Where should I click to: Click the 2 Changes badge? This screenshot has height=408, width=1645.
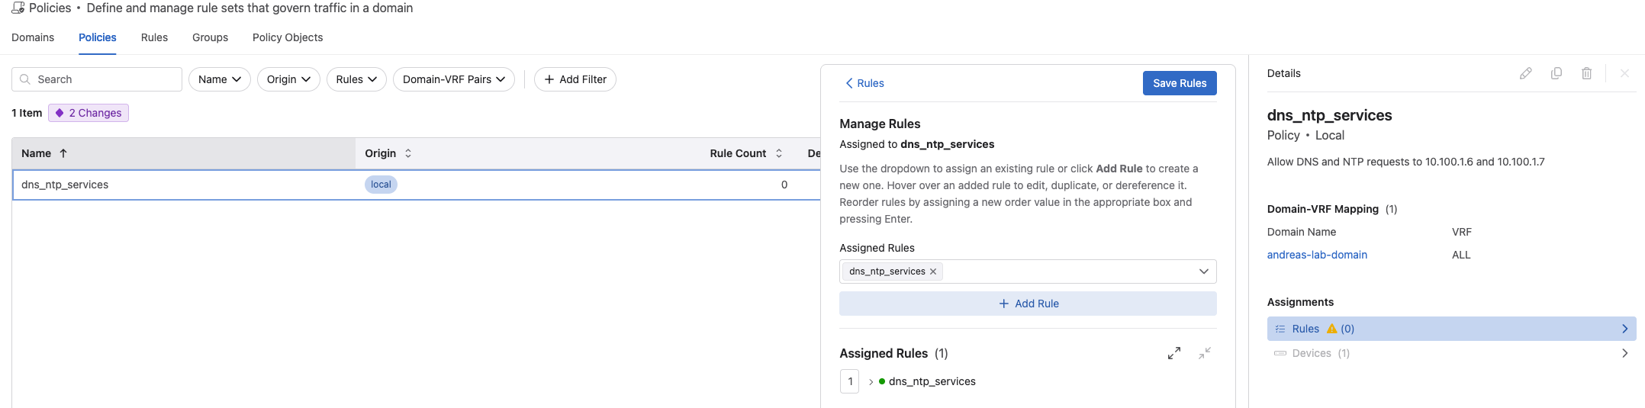pyautogui.click(x=89, y=113)
